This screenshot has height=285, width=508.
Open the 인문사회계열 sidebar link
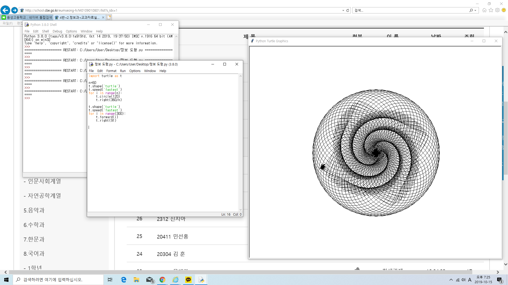[x=44, y=181]
